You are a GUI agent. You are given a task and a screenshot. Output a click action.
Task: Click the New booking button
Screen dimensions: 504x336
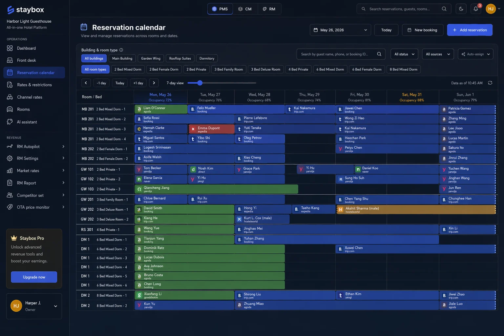[x=423, y=30]
